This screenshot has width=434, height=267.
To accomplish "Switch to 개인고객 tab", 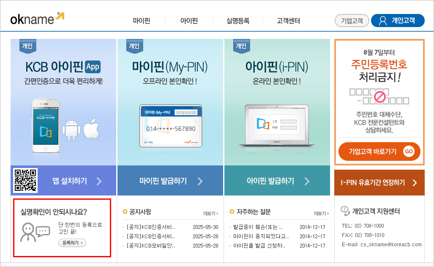I will (398, 20).
